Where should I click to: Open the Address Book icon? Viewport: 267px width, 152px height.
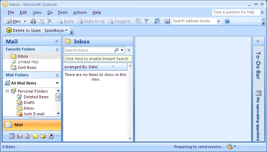tap(167, 21)
